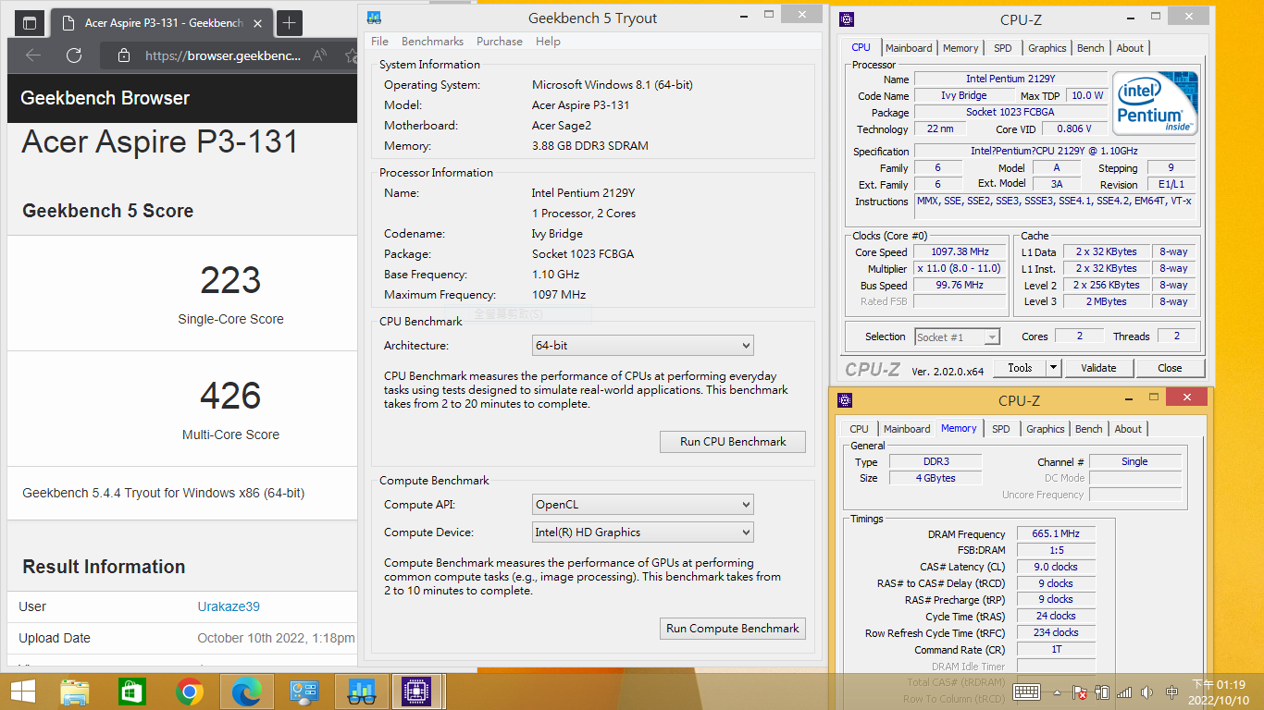Click the battery power tray icon

[1102, 692]
